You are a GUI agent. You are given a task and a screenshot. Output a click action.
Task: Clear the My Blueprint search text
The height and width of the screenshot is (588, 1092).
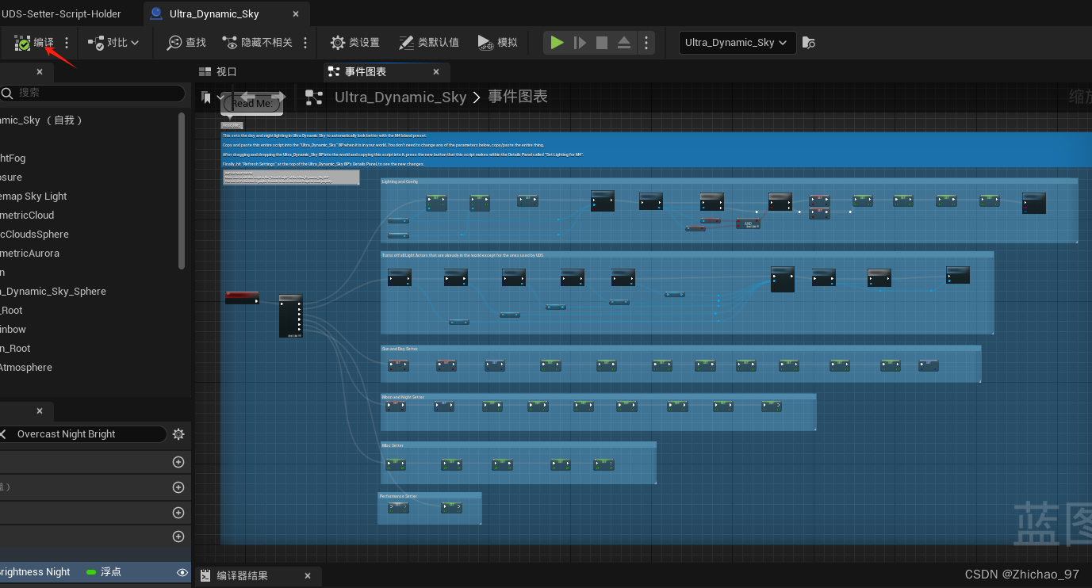click(2, 434)
